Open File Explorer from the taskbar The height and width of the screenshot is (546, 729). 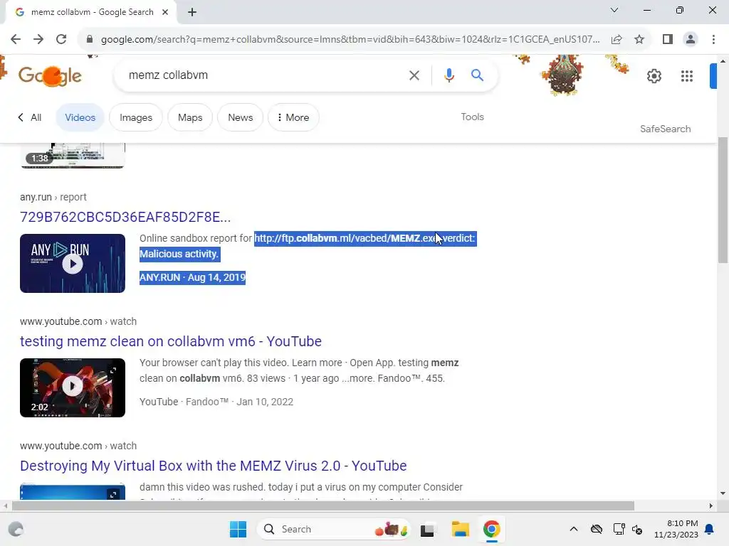click(x=461, y=529)
